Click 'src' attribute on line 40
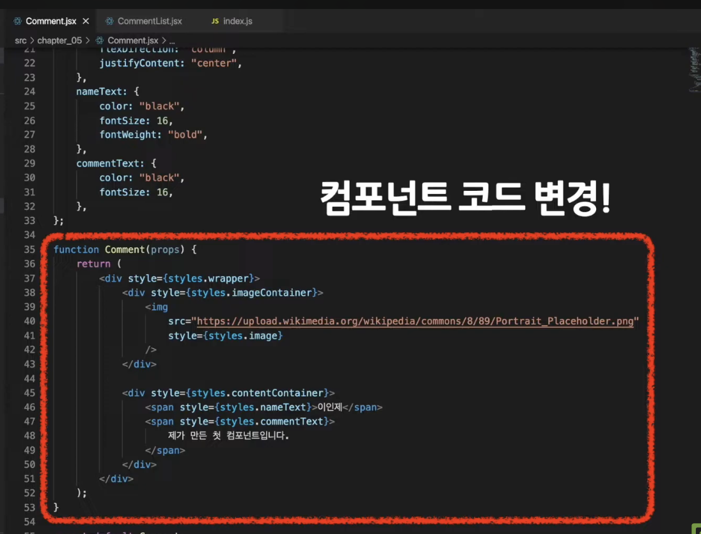 coord(177,321)
